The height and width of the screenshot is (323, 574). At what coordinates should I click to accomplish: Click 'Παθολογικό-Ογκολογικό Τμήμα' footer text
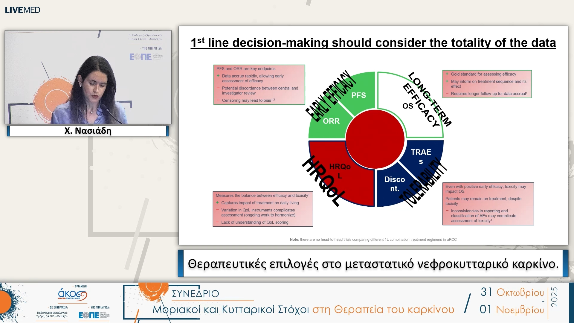pyautogui.click(x=52, y=314)
